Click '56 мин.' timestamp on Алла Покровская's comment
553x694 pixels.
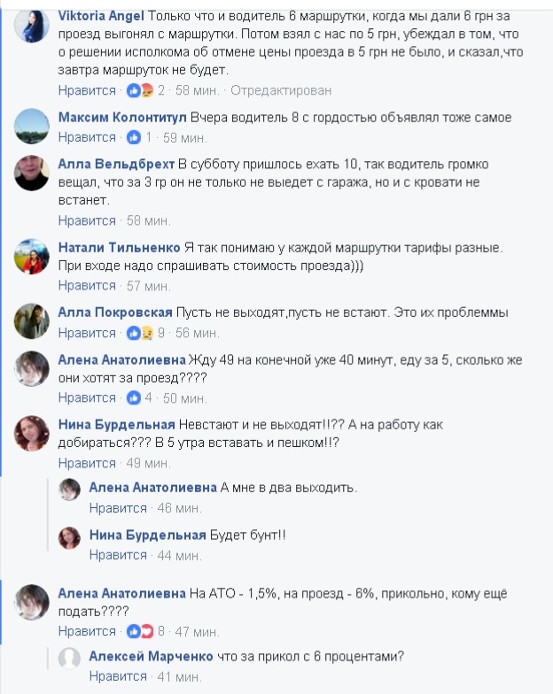coord(197,333)
